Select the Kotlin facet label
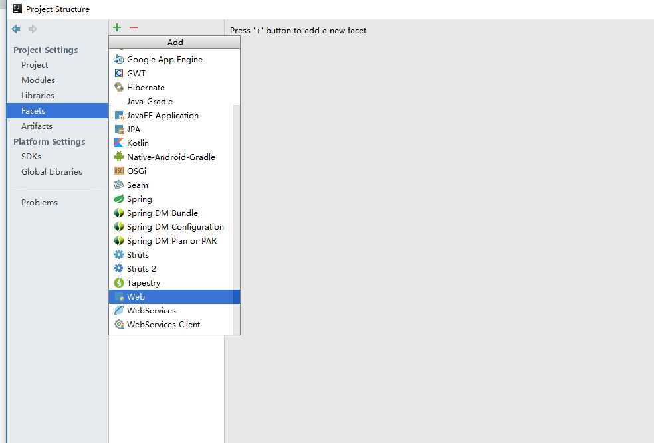This screenshot has height=443, width=654. tap(138, 143)
